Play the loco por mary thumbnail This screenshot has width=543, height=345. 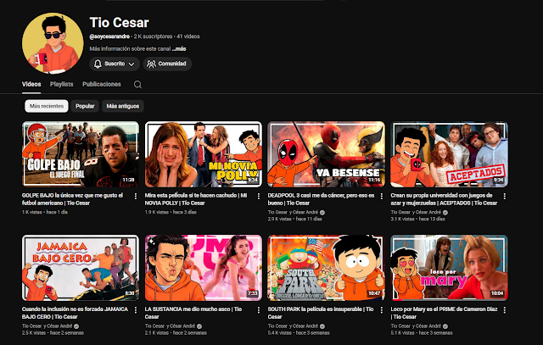(449, 268)
